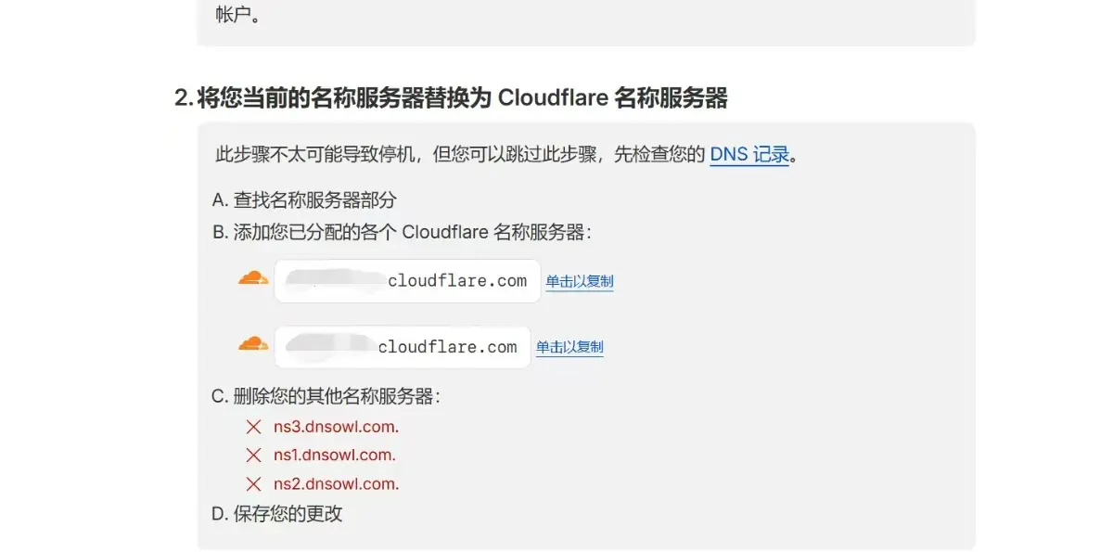
Task: Click the Cloudflare cloud icon beside second nameserver
Action: pos(253,344)
